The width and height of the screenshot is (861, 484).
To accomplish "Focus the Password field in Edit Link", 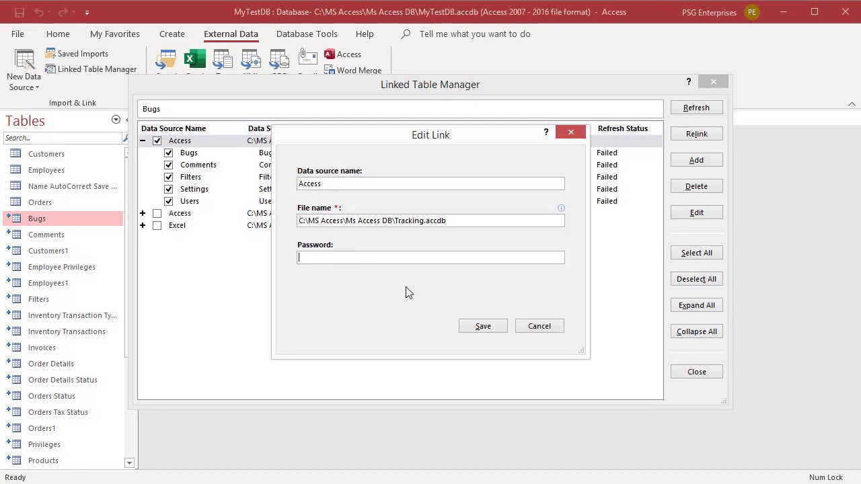I will tap(430, 257).
